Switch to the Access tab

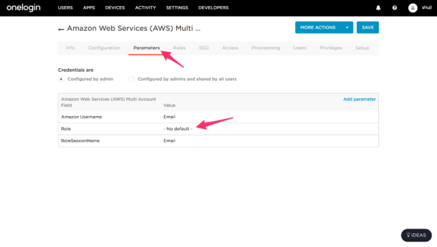pyautogui.click(x=230, y=48)
